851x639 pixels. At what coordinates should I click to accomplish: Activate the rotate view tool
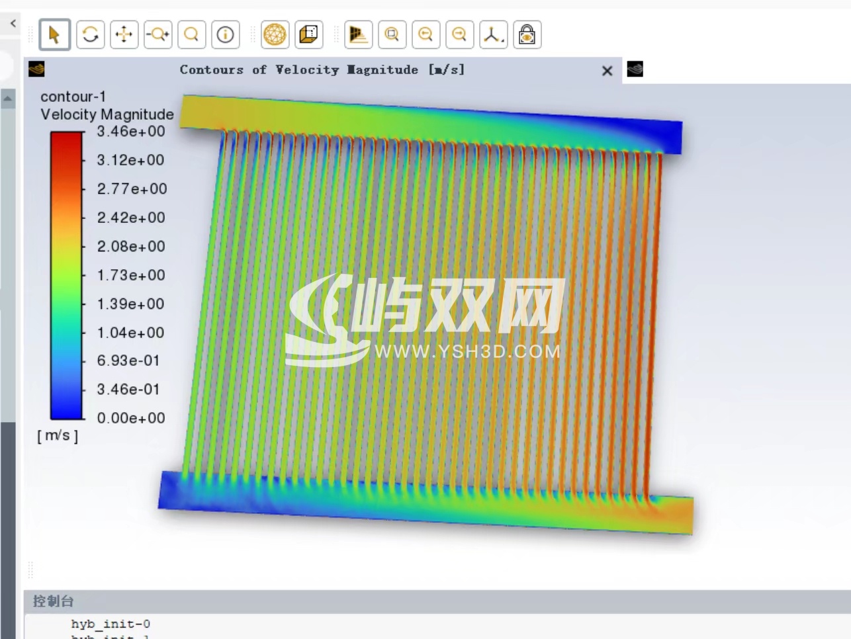[90, 34]
